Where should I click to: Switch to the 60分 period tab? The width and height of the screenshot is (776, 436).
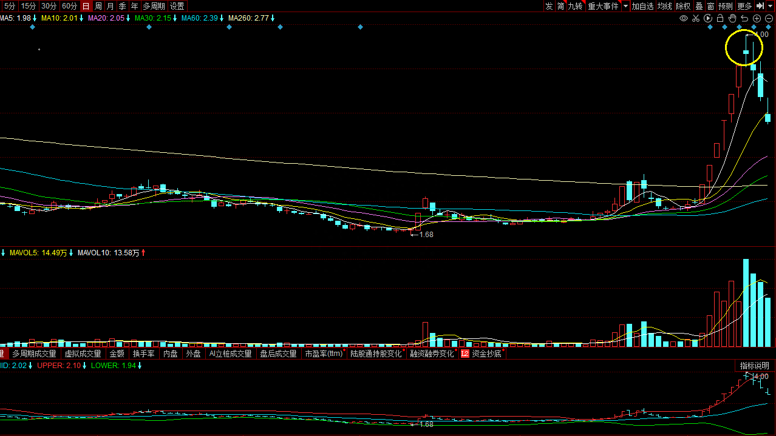(70, 6)
